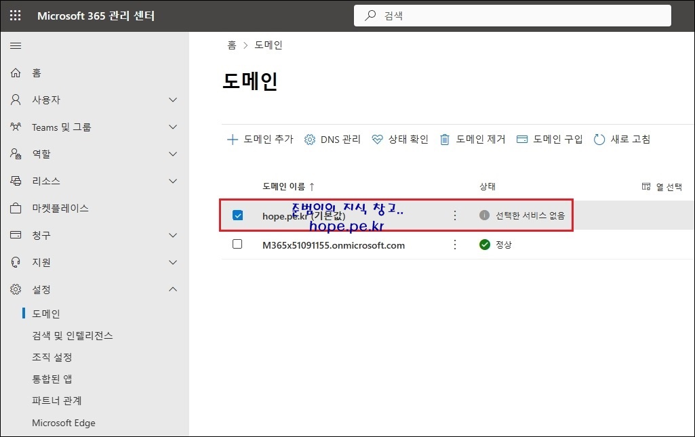Expand the Teams 및 그룹 chevron
Image resolution: width=695 pixels, height=437 pixels.
coord(173,127)
